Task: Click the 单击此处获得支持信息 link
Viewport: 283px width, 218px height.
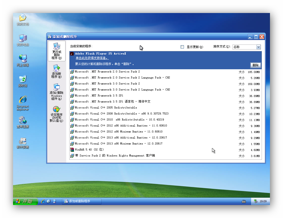Action: (x=92, y=58)
